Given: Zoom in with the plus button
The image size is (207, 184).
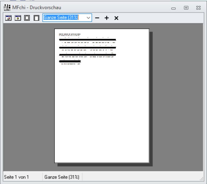Looking at the screenshot, I should 107,18.
